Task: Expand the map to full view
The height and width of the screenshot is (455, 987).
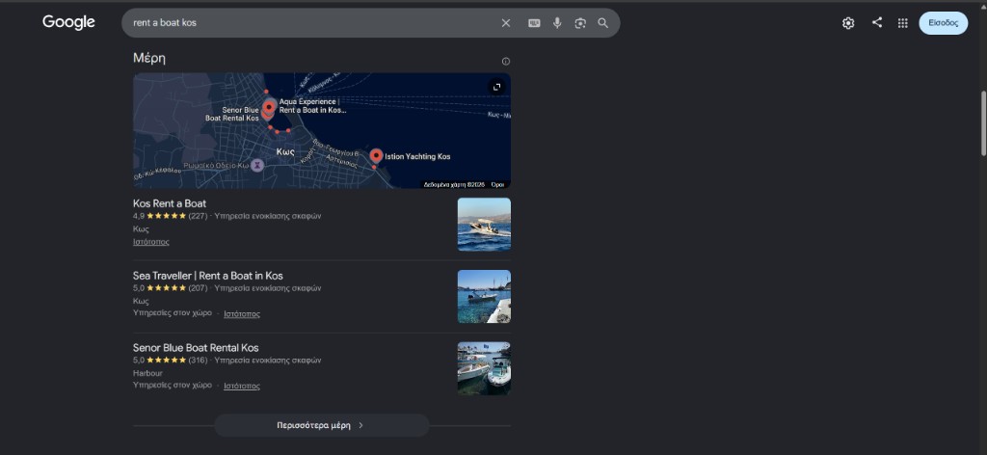Action: tap(496, 87)
